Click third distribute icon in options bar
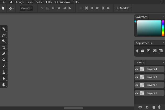This screenshot has height=110, width=165. coord(92,8)
